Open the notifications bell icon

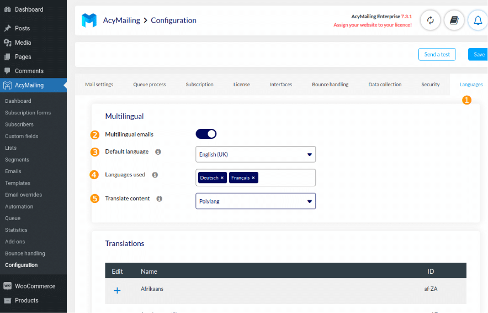coord(478,20)
